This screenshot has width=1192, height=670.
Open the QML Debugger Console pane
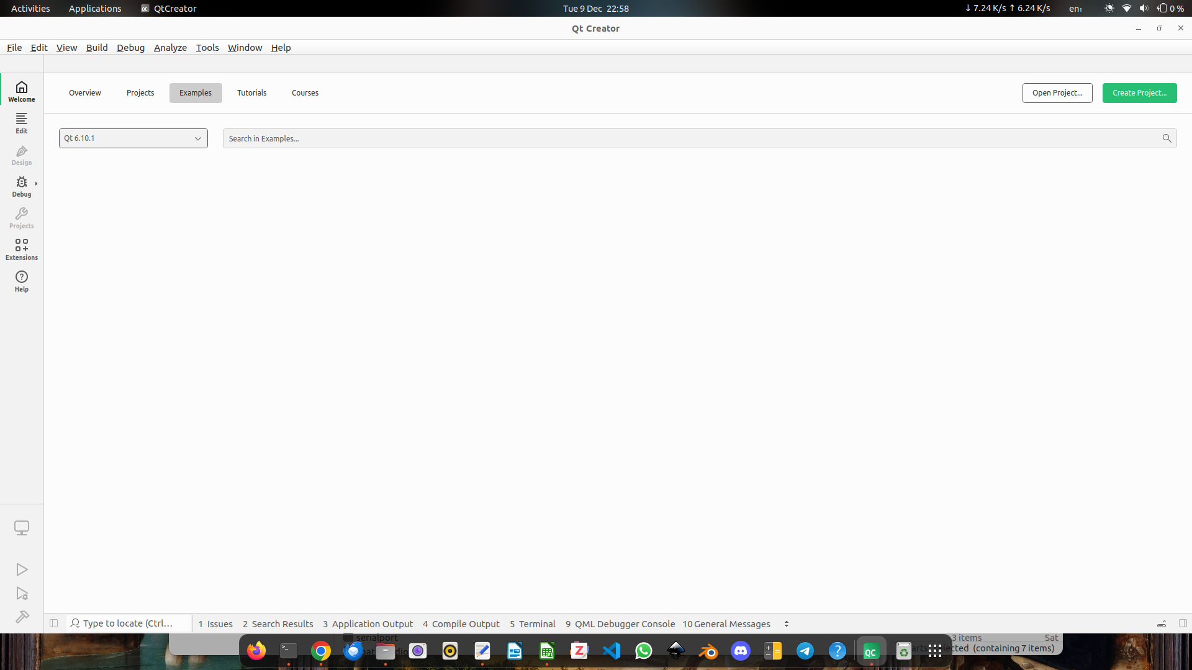(x=620, y=624)
